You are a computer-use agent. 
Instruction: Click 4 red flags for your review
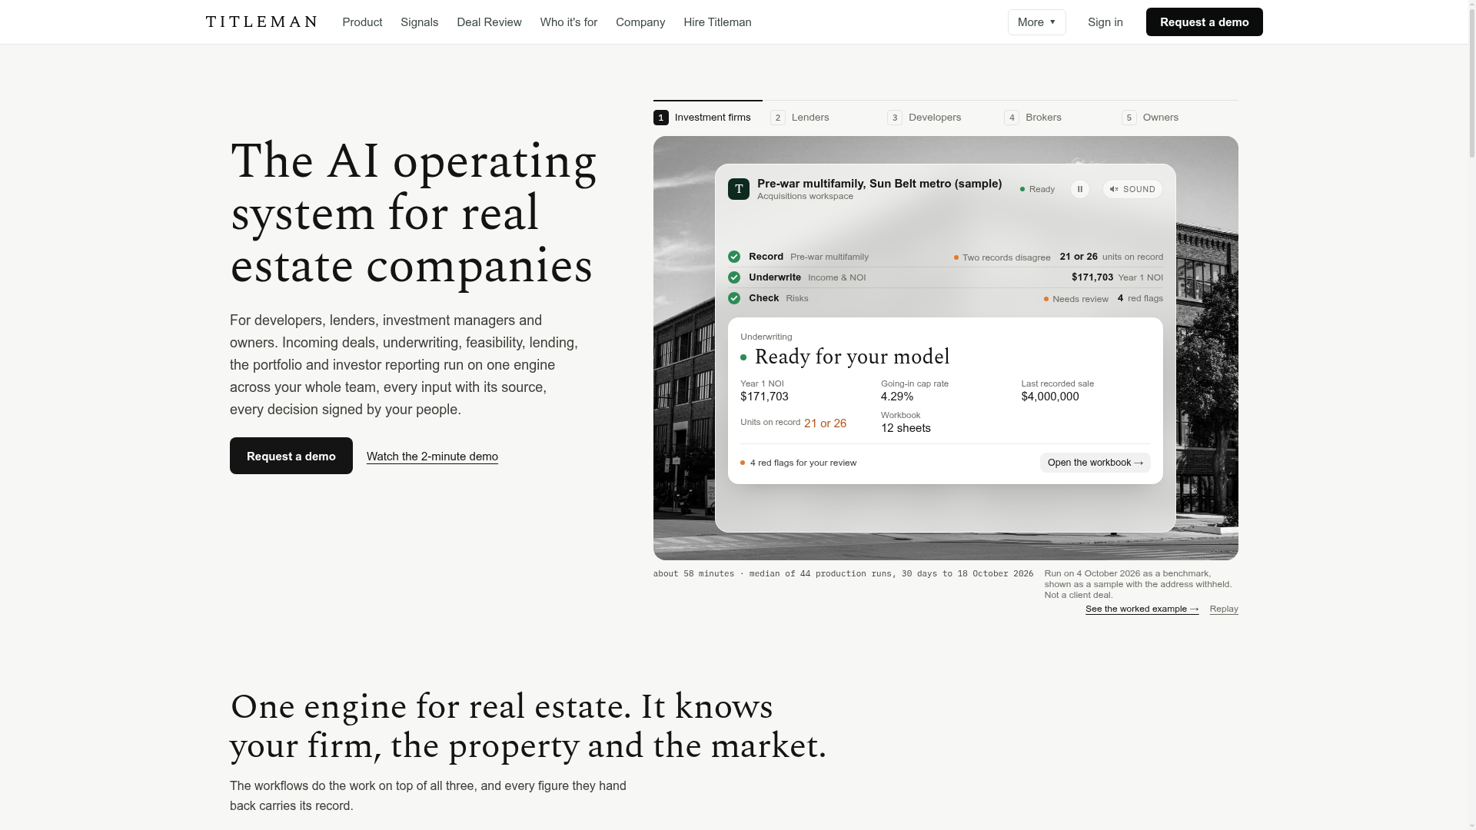pos(798,463)
